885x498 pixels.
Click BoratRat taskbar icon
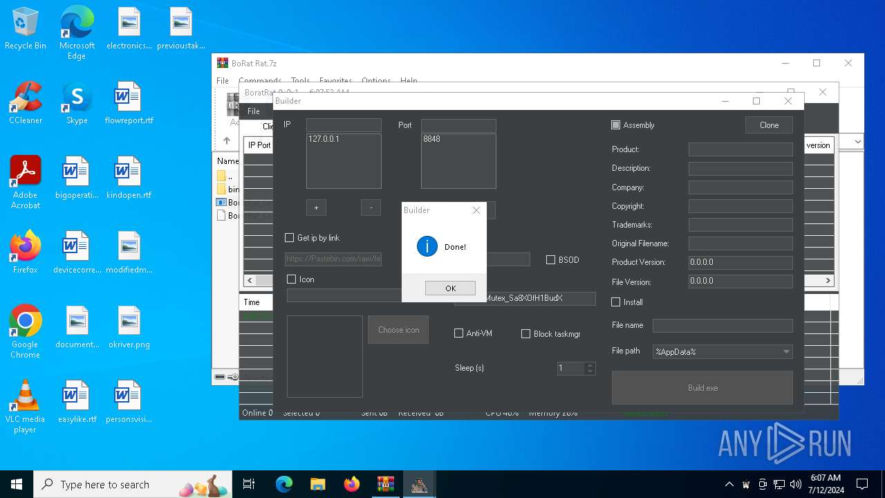click(419, 484)
